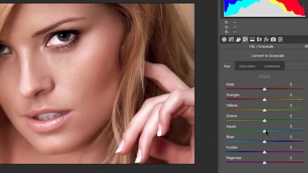Select the HSL / Grayscale panel icon

[245, 39]
